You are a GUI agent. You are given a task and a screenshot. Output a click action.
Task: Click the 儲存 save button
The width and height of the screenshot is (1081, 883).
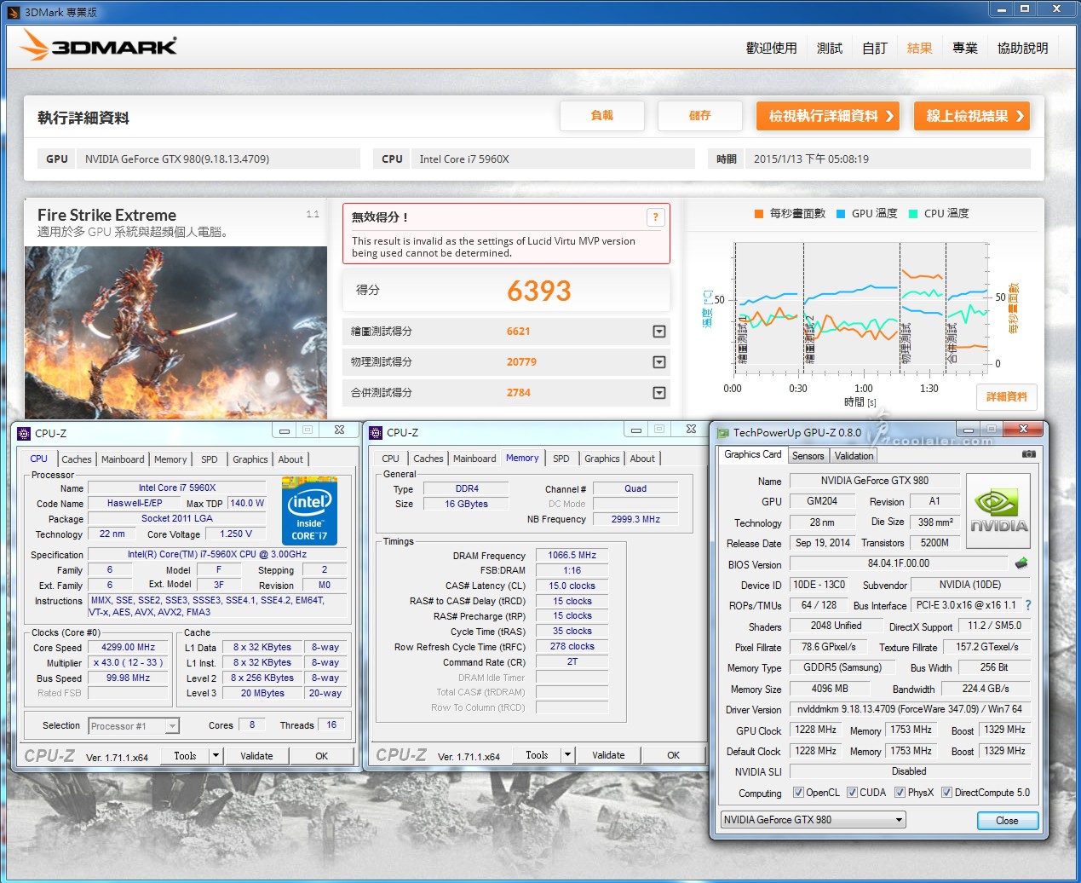(x=700, y=116)
